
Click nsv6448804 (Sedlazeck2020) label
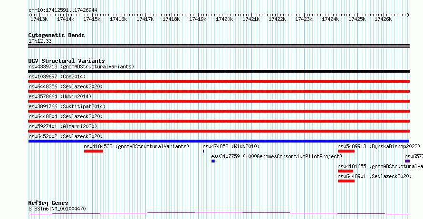(x=66, y=116)
